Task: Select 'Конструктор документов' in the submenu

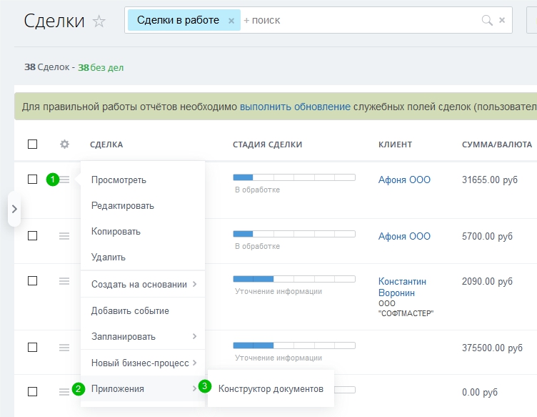Action: (271, 389)
